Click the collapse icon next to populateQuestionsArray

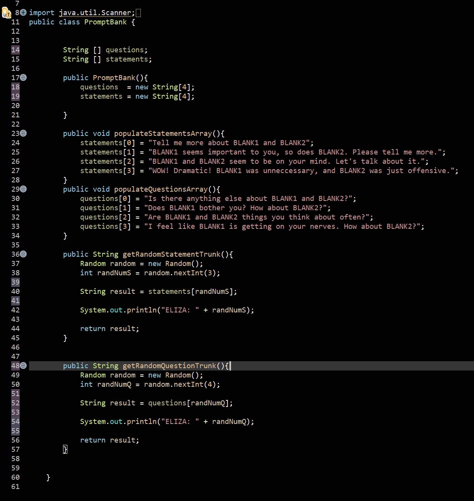point(22,189)
